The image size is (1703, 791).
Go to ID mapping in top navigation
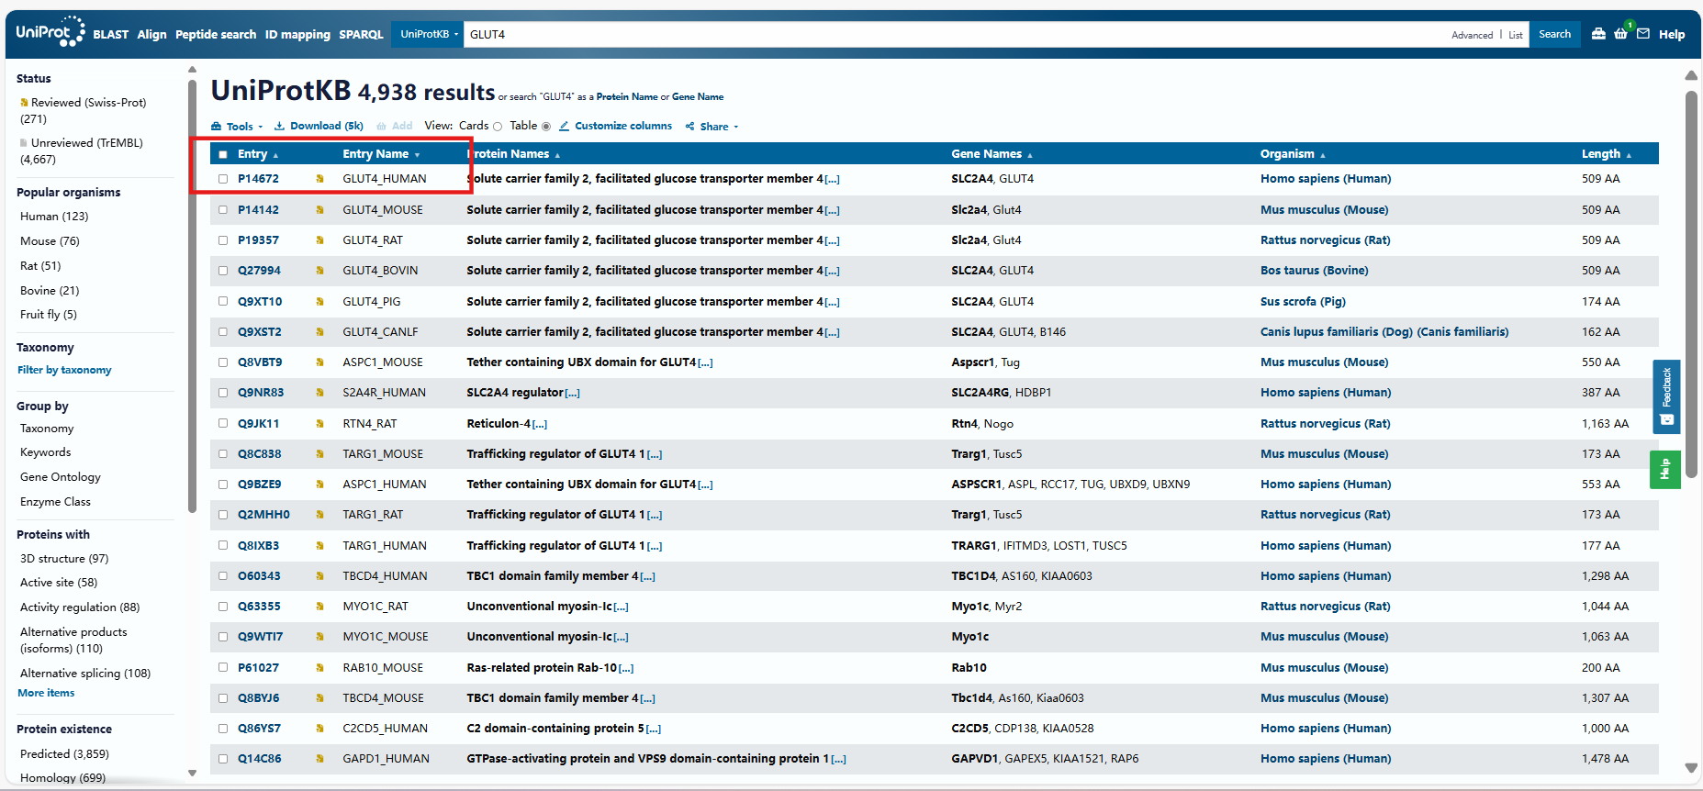tap(297, 34)
